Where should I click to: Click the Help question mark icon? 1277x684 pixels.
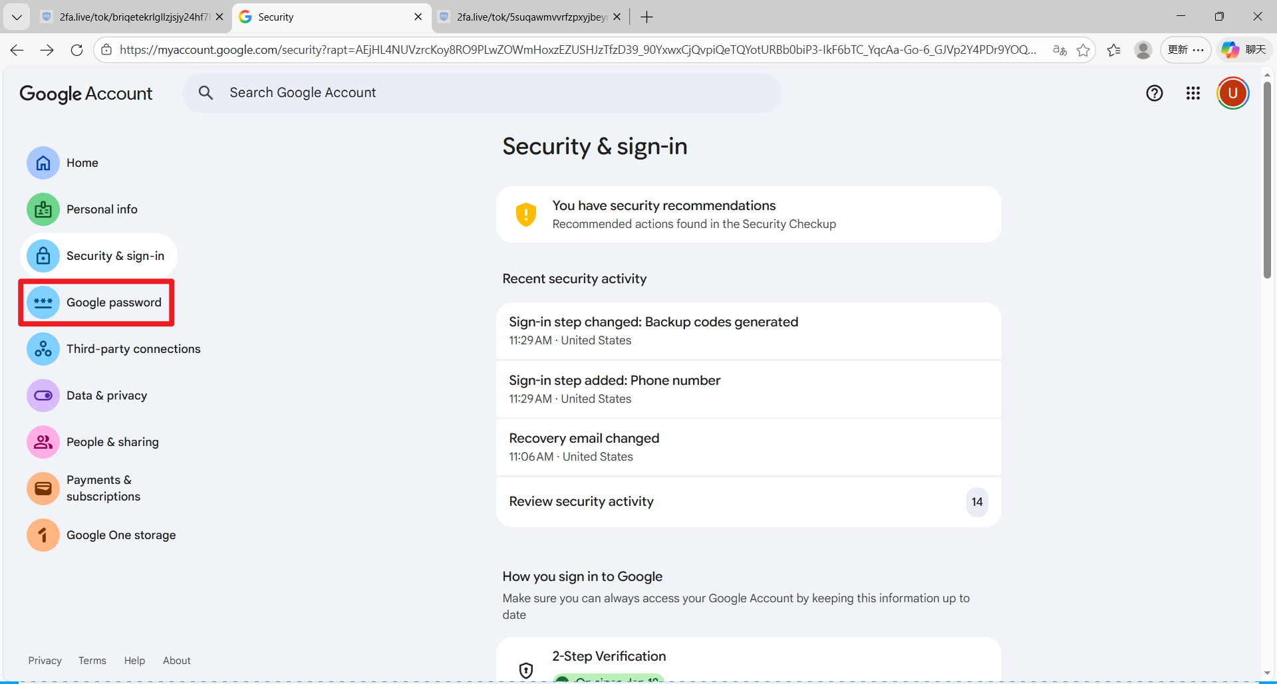(x=1154, y=93)
